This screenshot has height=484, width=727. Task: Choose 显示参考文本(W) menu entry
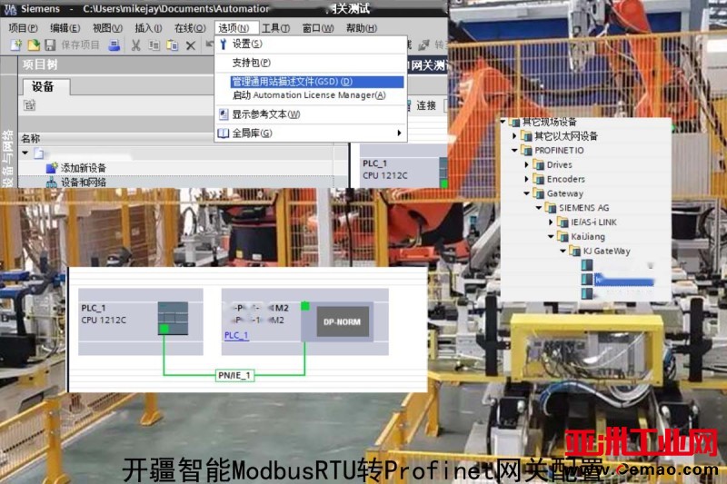tap(266, 114)
